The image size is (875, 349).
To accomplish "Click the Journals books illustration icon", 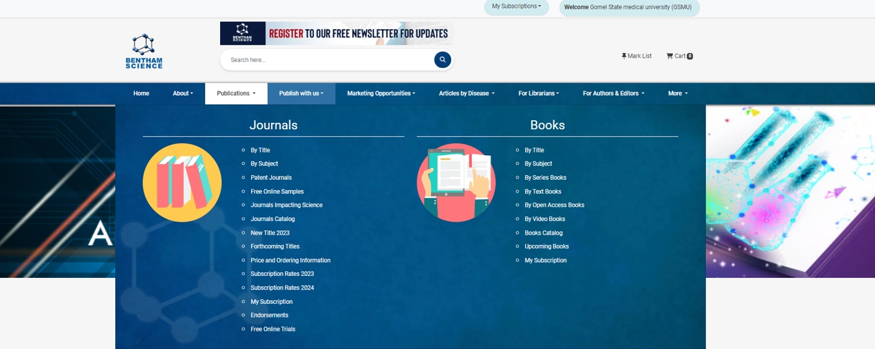I will click(182, 183).
